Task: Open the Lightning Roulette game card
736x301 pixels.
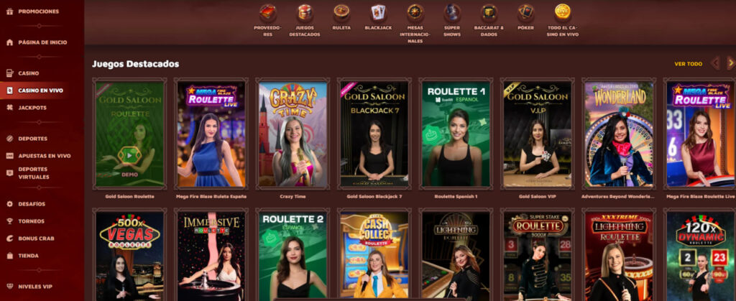Action: point(456,255)
